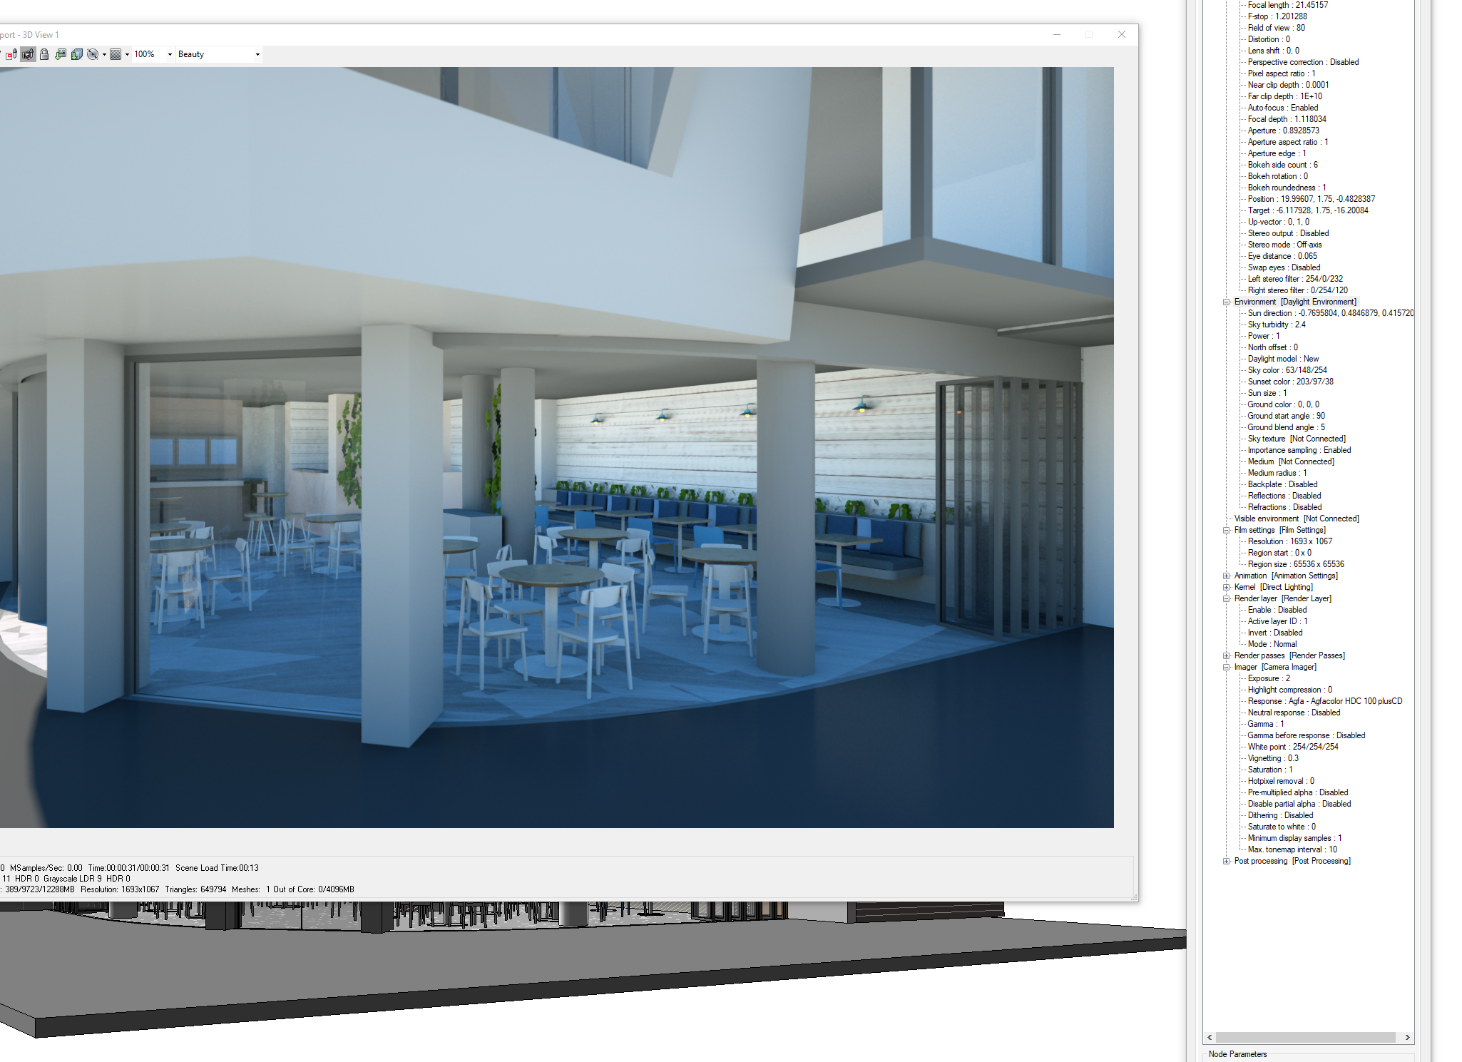
Task: Collapse the Environment Daylight Environment node
Action: (x=1227, y=302)
